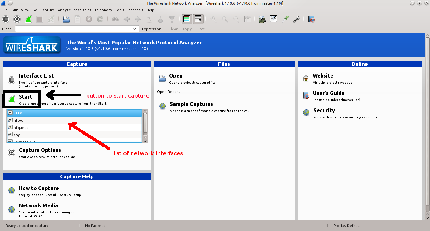Open coloring rules via the dropper icon

(x=285, y=19)
